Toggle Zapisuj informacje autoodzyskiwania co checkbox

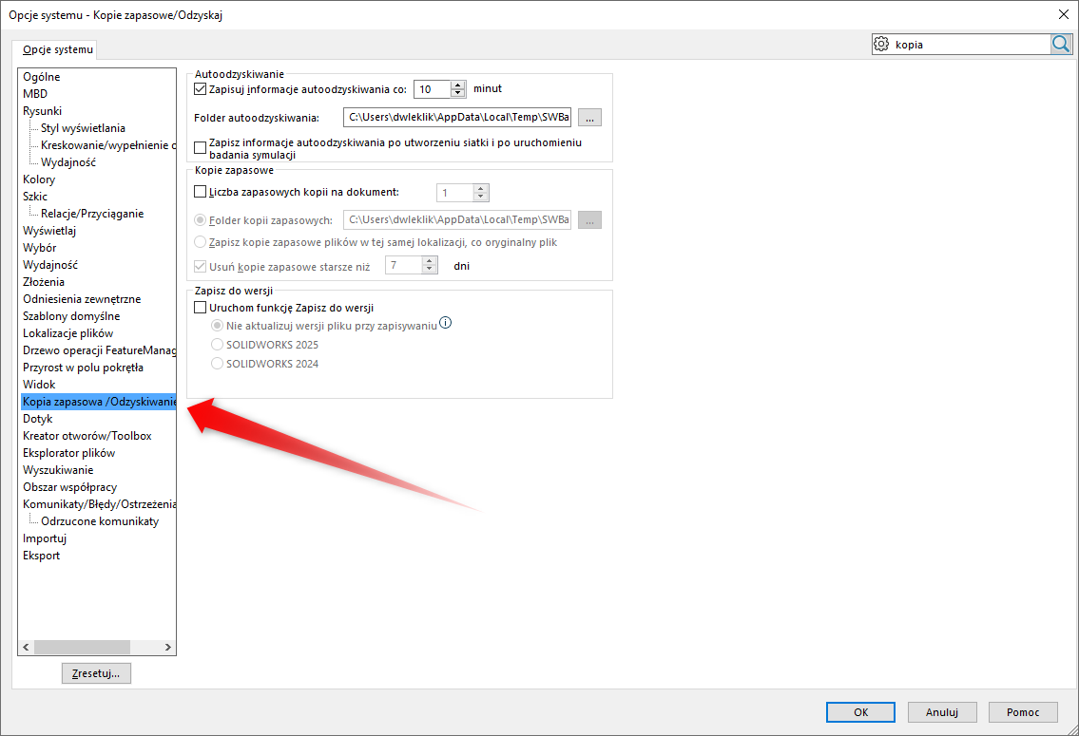[x=201, y=88]
